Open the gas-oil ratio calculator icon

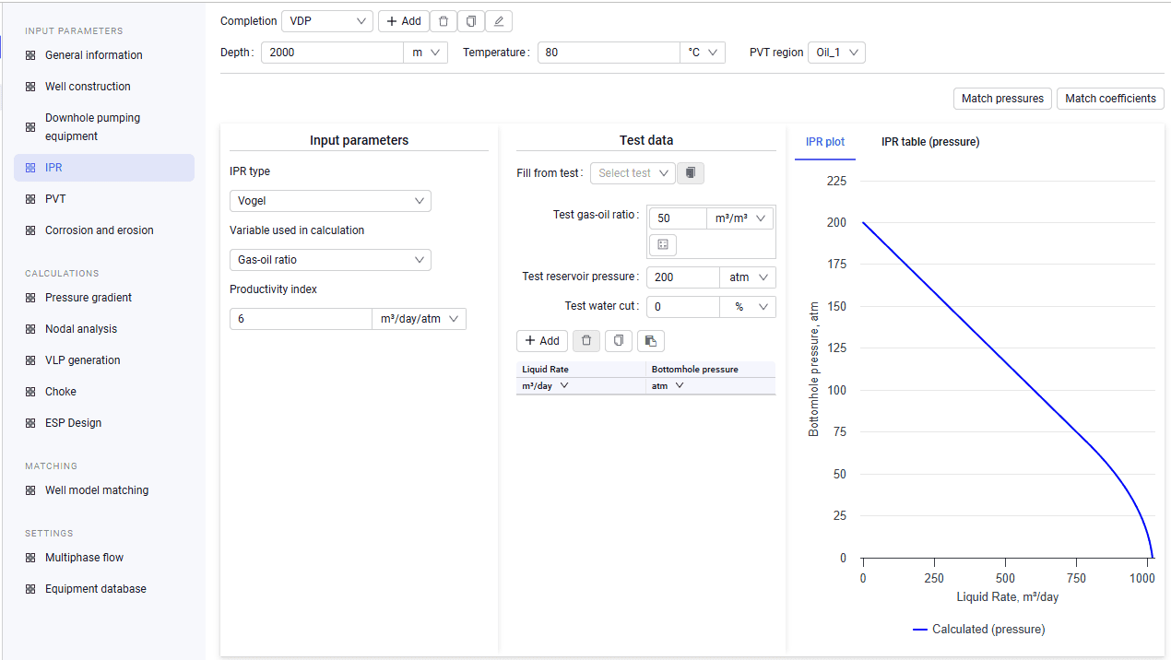tap(663, 244)
